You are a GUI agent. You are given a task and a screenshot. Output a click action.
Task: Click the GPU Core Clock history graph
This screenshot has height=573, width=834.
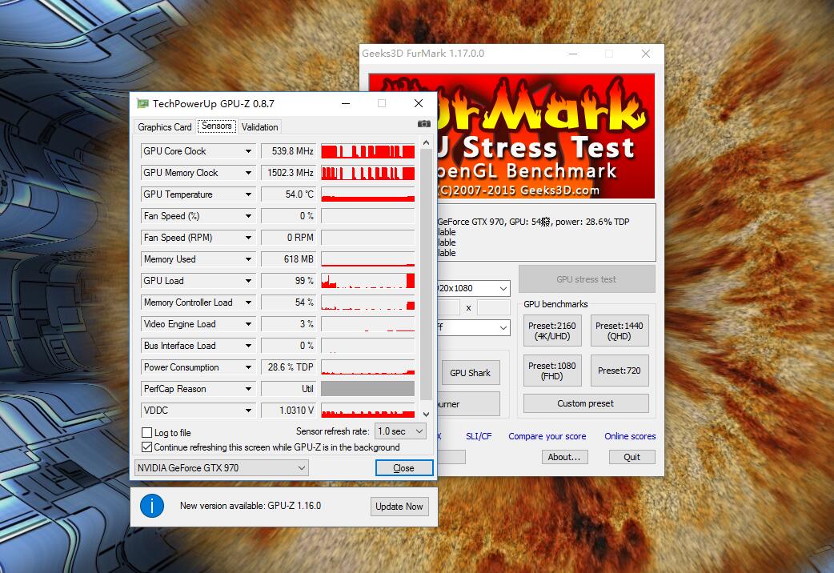[x=367, y=151]
